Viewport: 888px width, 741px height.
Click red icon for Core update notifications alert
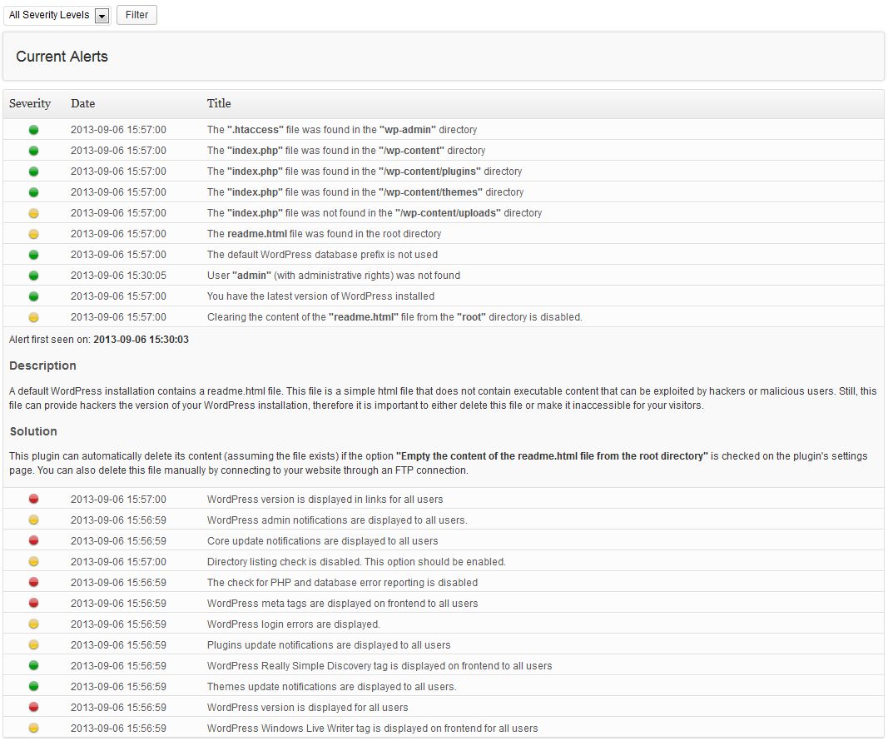pyautogui.click(x=34, y=541)
